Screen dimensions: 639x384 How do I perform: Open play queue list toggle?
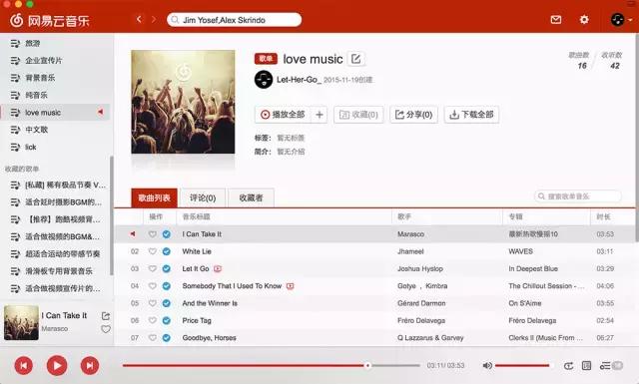coord(611,365)
